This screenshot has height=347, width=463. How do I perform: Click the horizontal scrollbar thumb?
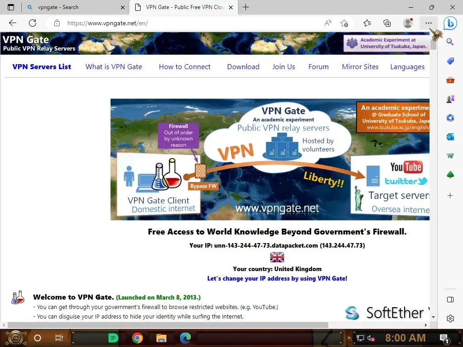click(x=168, y=325)
